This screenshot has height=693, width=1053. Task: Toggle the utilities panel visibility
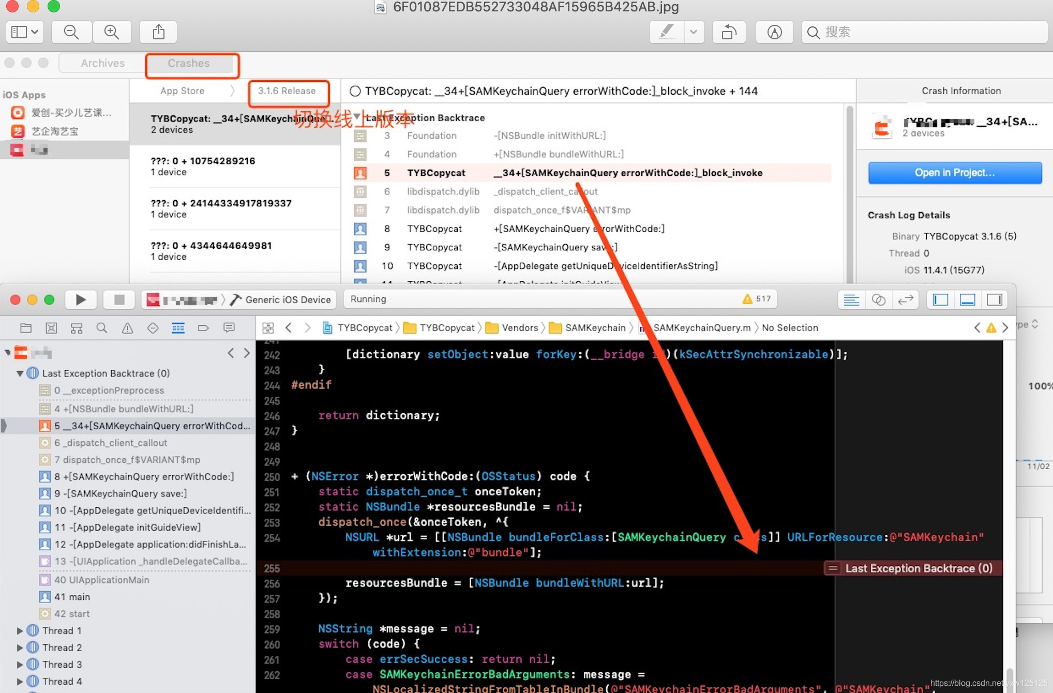click(x=995, y=299)
